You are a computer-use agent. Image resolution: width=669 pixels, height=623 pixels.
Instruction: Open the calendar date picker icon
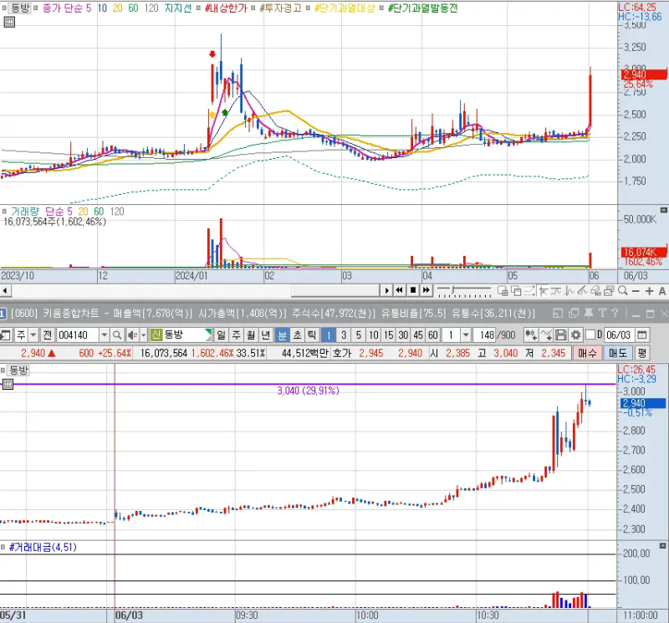coord(642,335)
